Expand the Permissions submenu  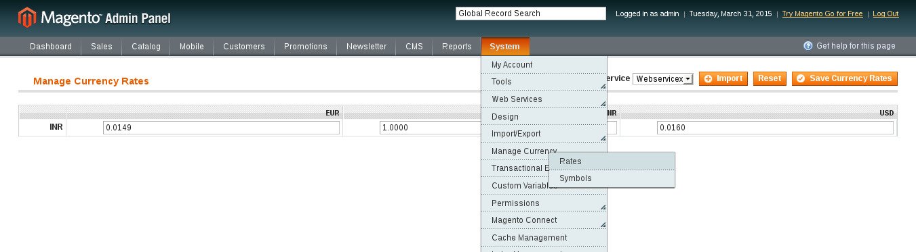[x=544, y=203]
